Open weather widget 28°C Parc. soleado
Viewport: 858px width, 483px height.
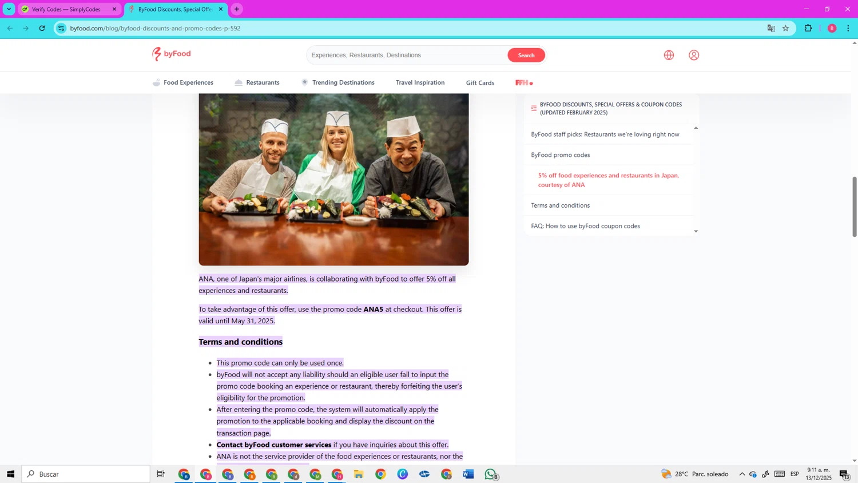pos(695,474)
